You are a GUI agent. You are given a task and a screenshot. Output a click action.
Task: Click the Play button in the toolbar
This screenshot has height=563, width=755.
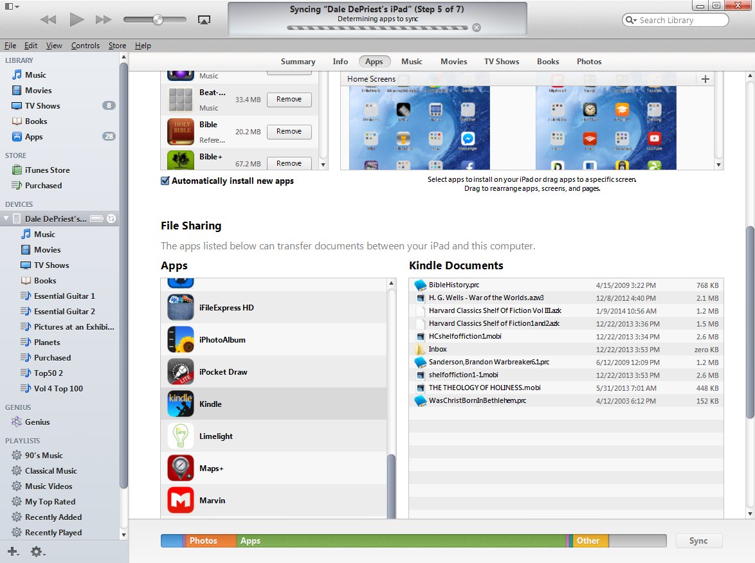point(77,20)
